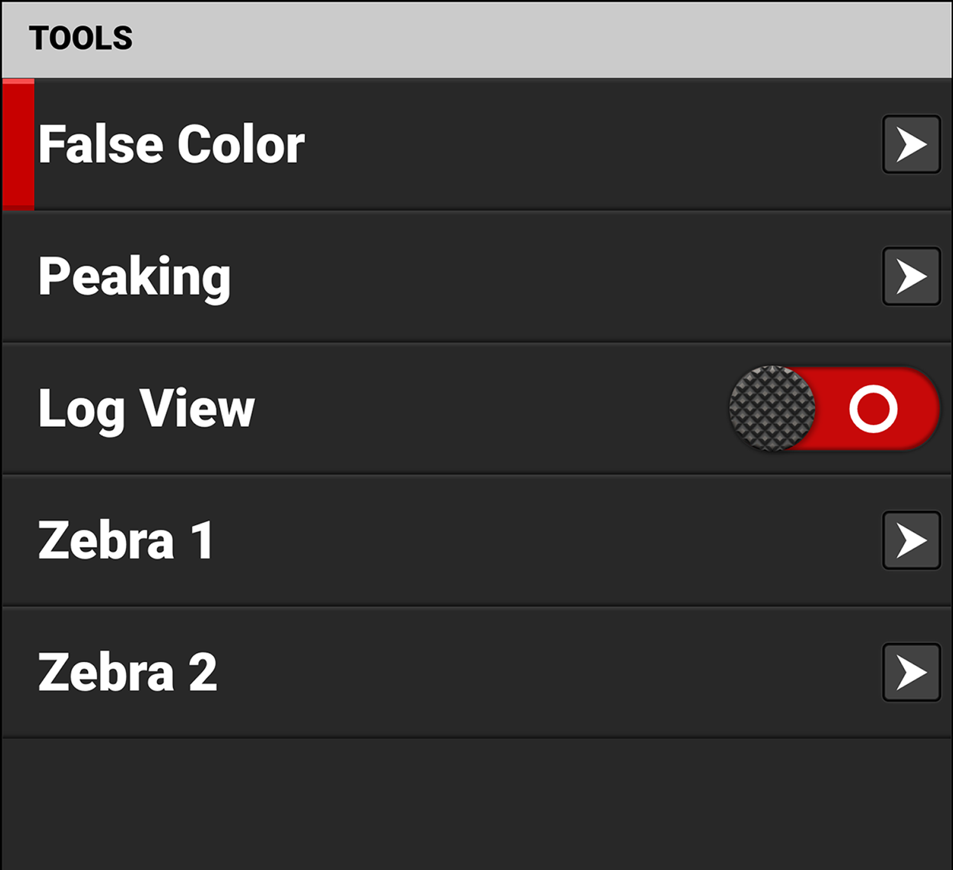
Task: Click the empty area below Zebra 2
Action: (x=476, y=804)
